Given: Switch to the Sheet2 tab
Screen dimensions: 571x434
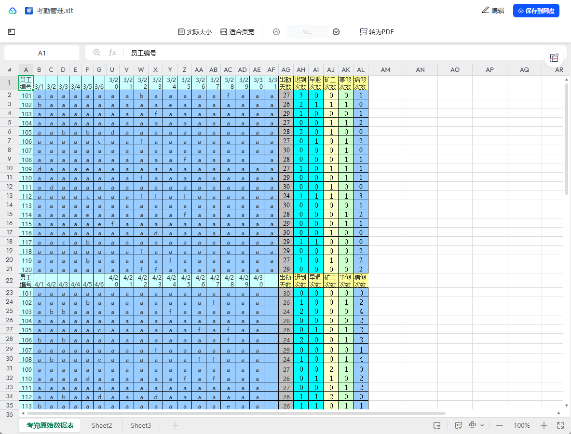Looking at the screenshot, I should 102,425.
